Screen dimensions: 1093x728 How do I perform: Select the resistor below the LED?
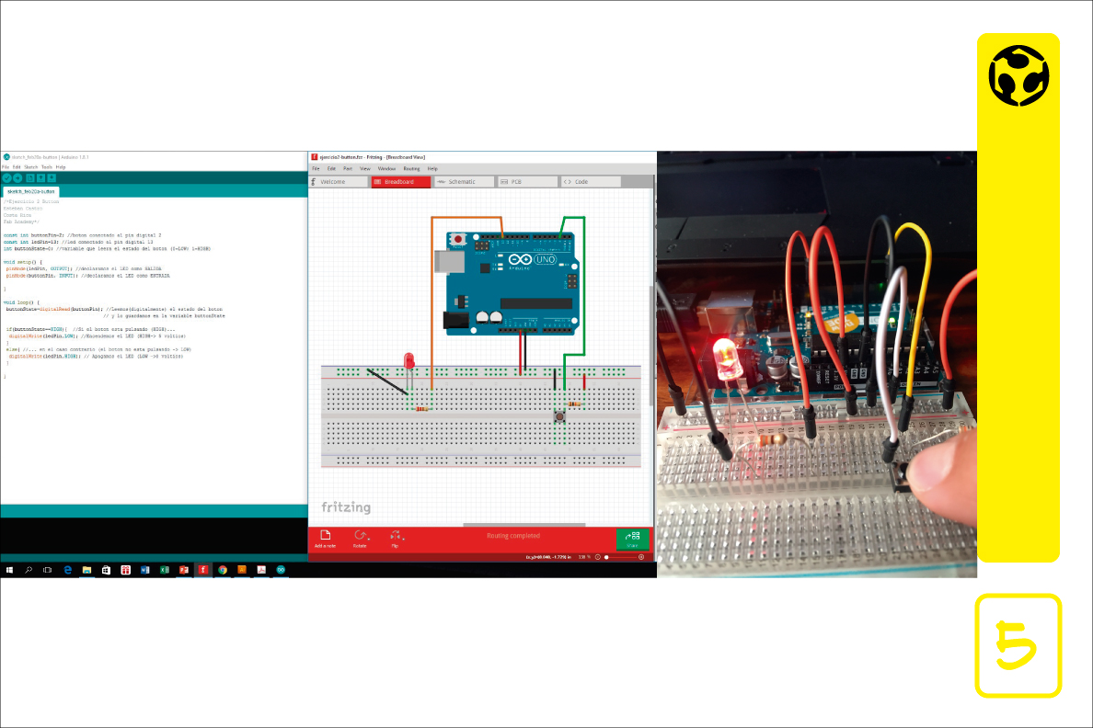point(421,409)
